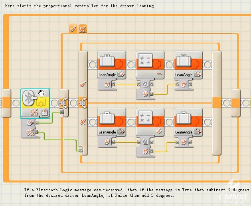The image size is (251, 206).
Task: Click the outer Switch block's logic input plug
Action: (62, 112)
